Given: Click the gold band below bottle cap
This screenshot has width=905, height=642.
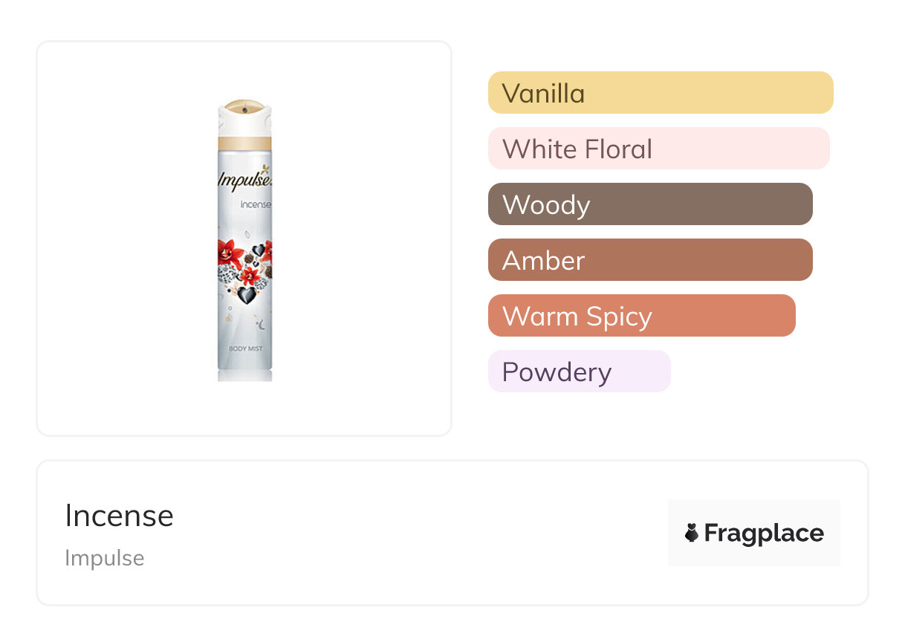Looking at the screenshot, I should (244, 143).
